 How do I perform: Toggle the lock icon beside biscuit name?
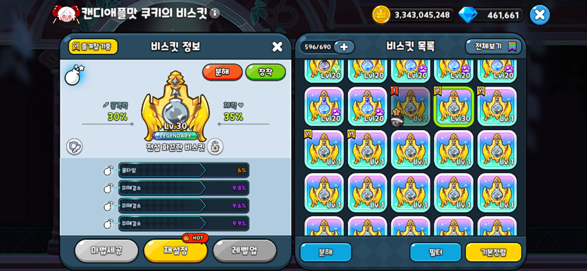[x=215, y=146]
